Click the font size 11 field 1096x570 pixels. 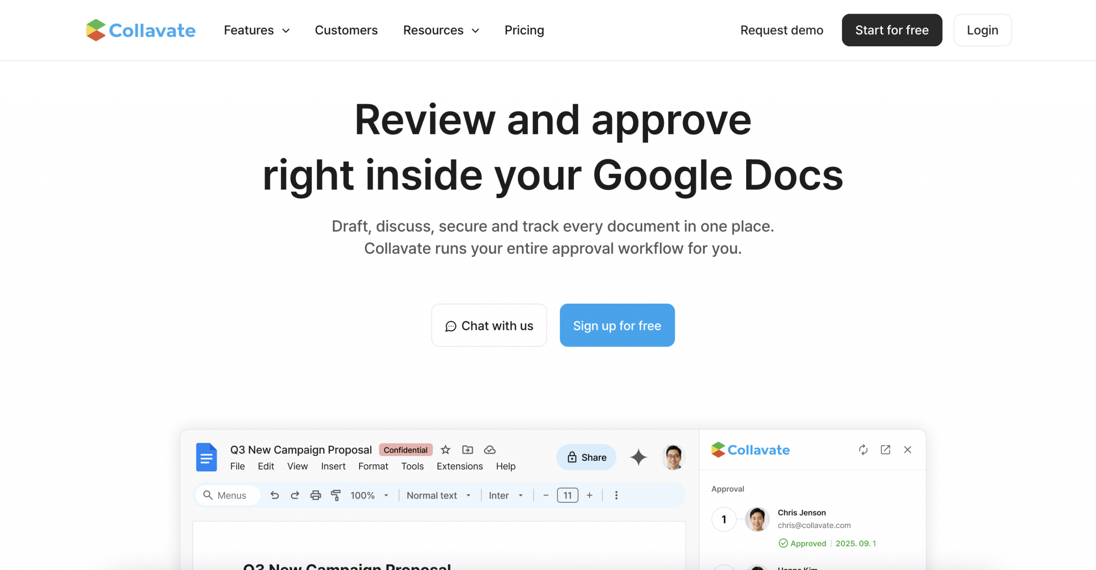coord(568,495)
